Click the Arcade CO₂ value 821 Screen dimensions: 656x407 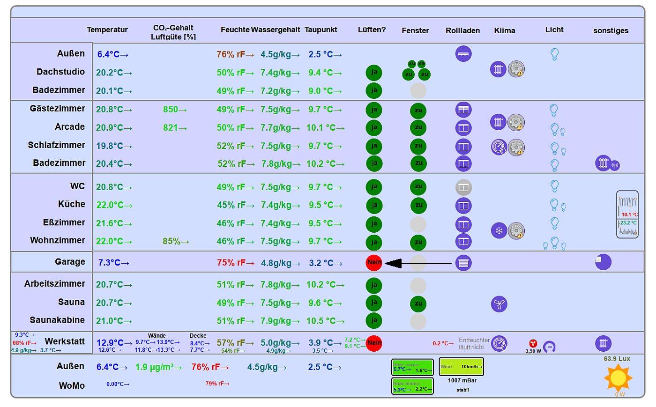coord(175,128)
